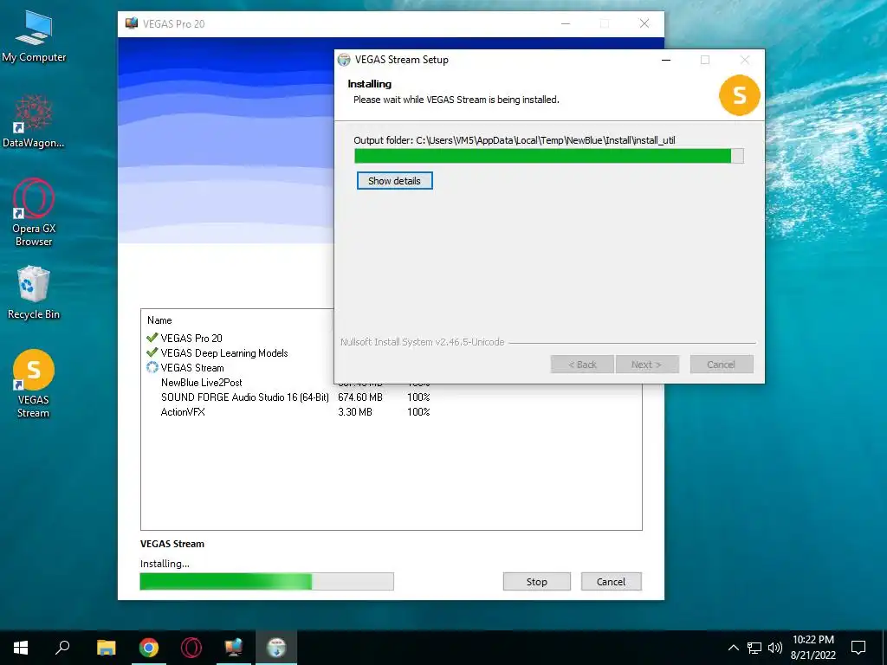Click the VEGAS Pro 20 title bar icon
This screenshot has height=665, width=887.
pyautogui.click(x=132, y=23)
